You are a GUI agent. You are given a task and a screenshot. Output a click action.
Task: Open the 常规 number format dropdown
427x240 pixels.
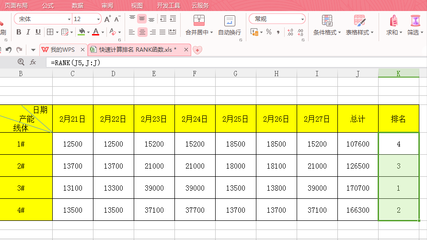click(x=302, y=19)
